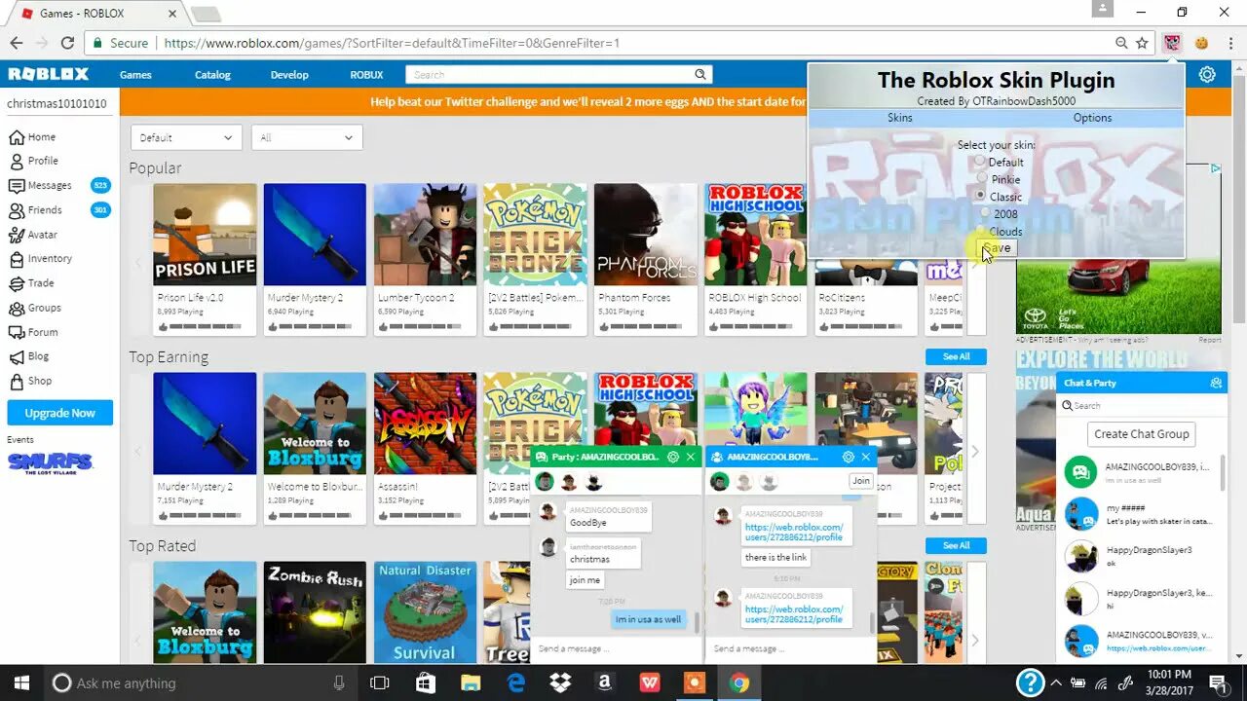The height and width of the screenshot is (701, 1247).
Task: Open Blog from the sidebar
Action: tap(29, 356)
